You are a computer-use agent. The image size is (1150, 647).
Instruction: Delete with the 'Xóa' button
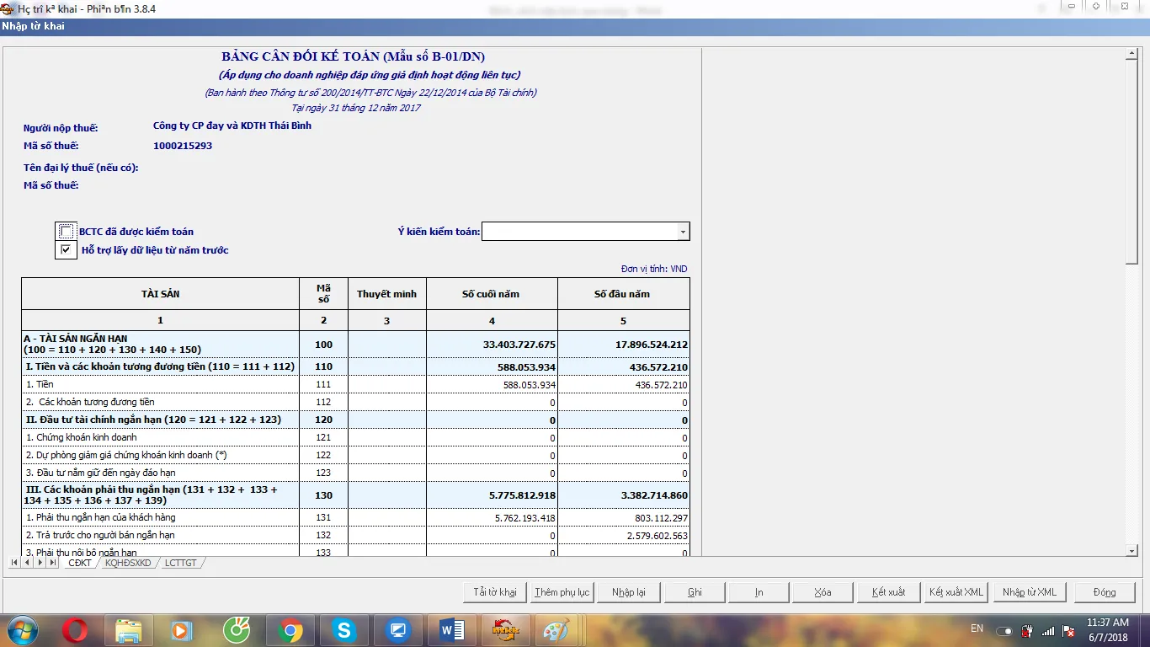823,592
